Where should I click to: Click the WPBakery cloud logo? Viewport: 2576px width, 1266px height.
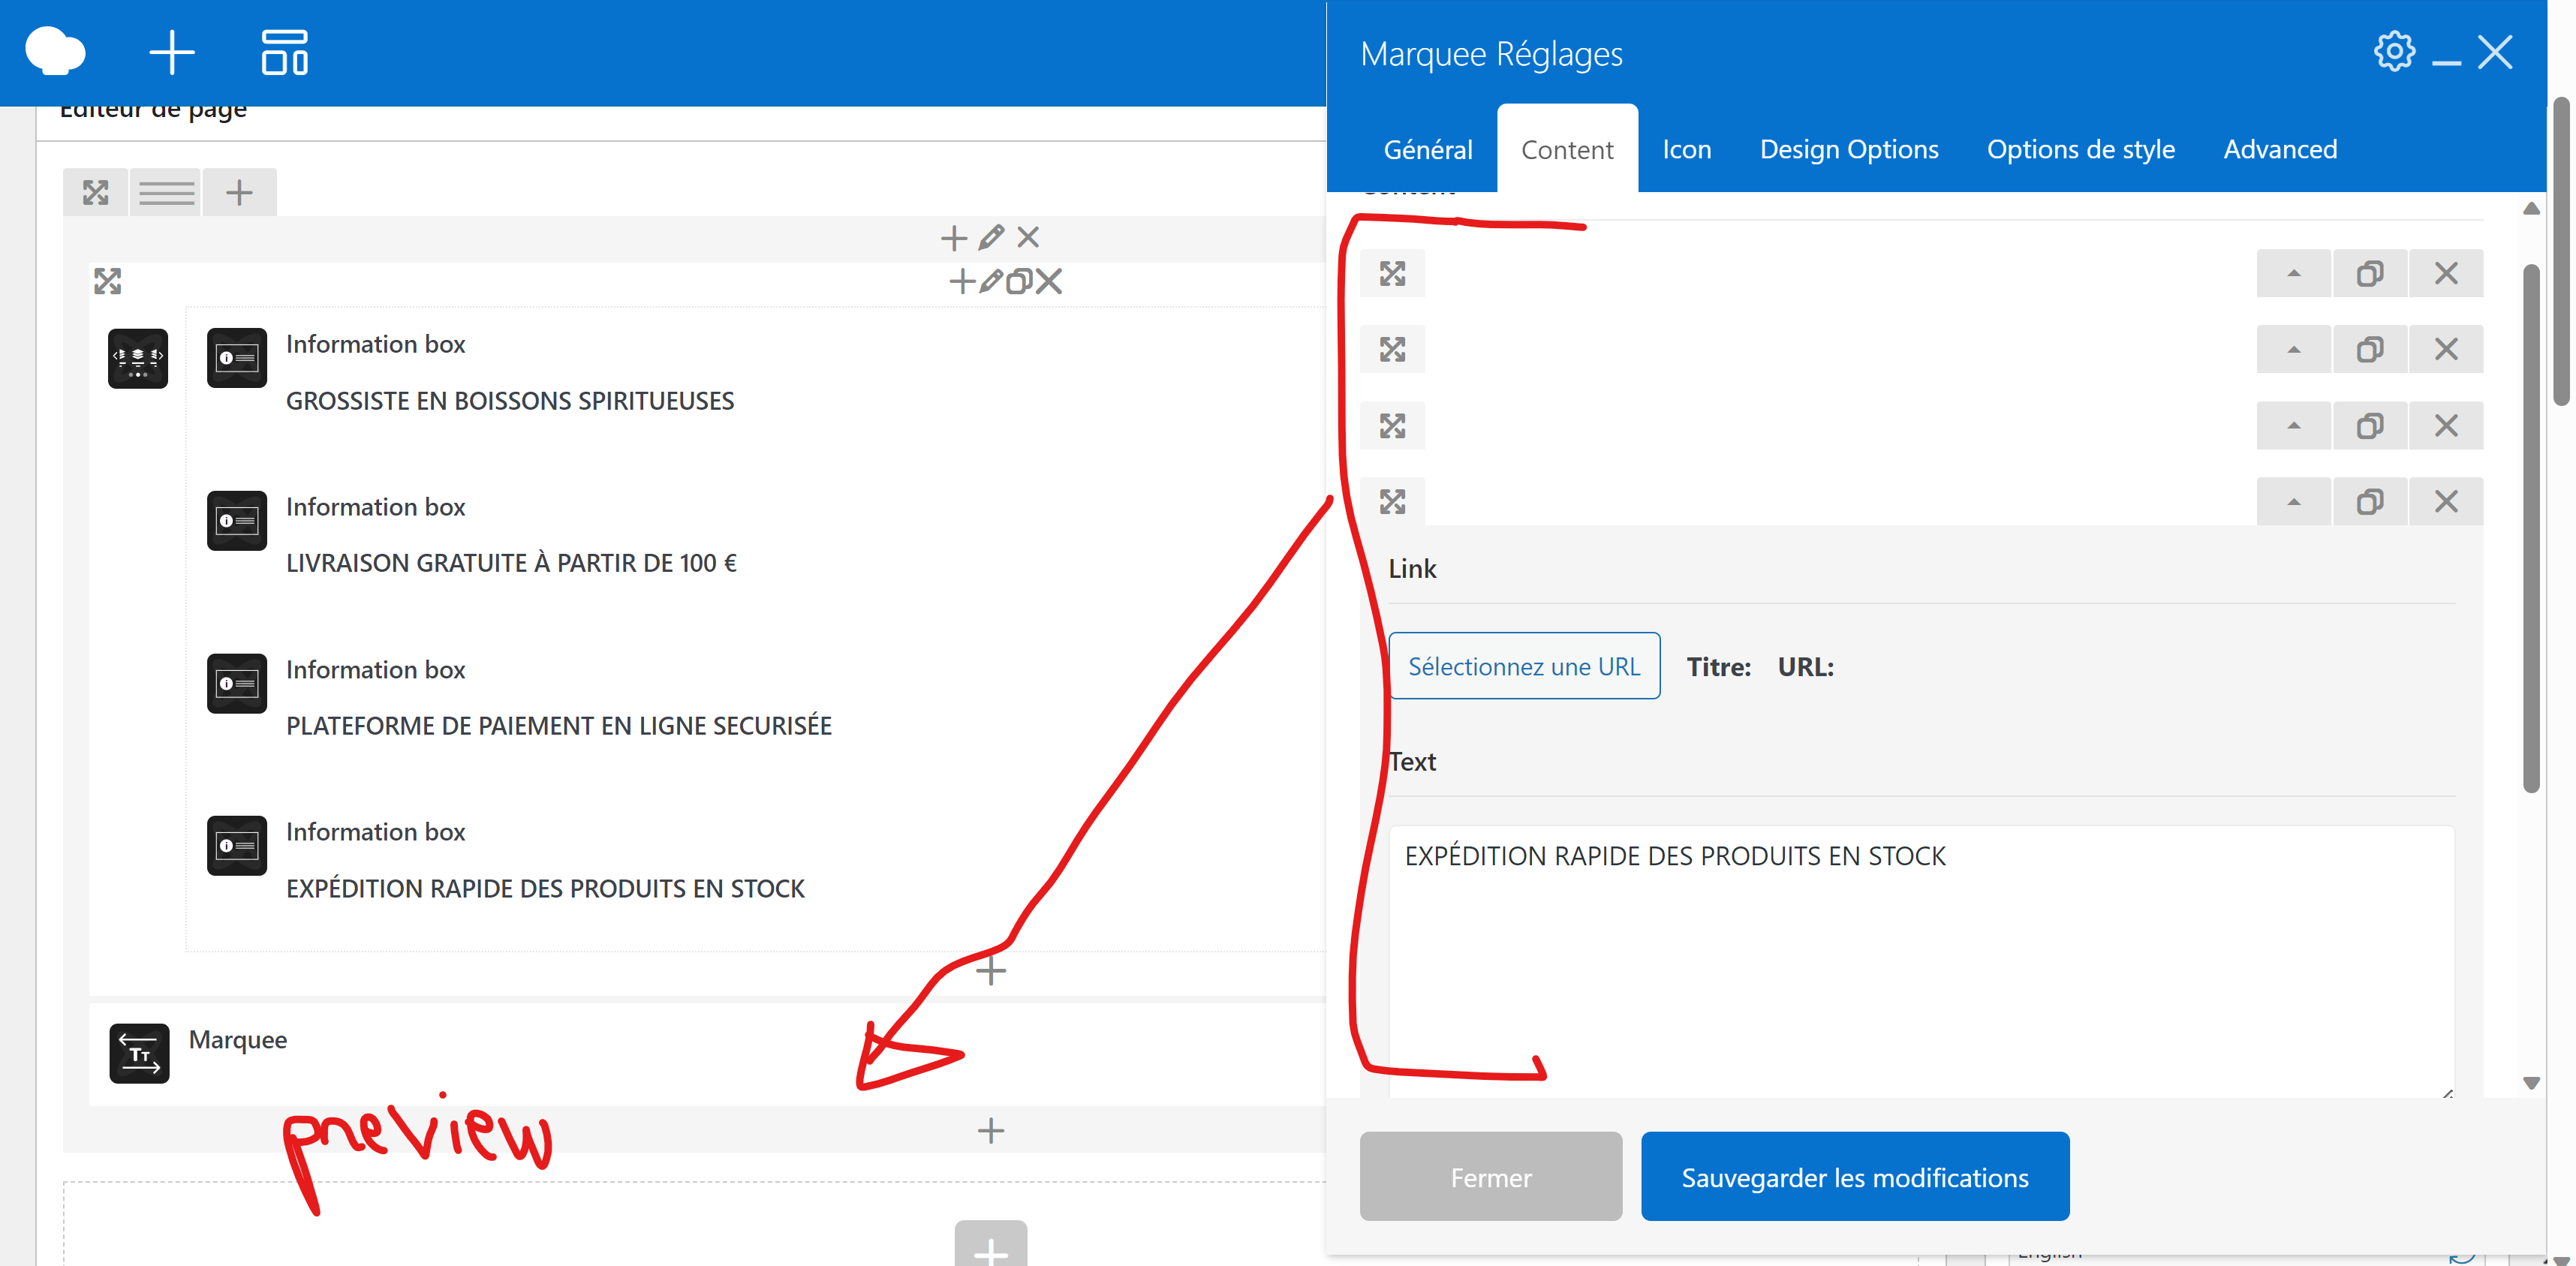tap(55, 52)
